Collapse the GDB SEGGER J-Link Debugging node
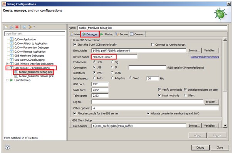This screenshot has height=154, width=233. [7, 68]
